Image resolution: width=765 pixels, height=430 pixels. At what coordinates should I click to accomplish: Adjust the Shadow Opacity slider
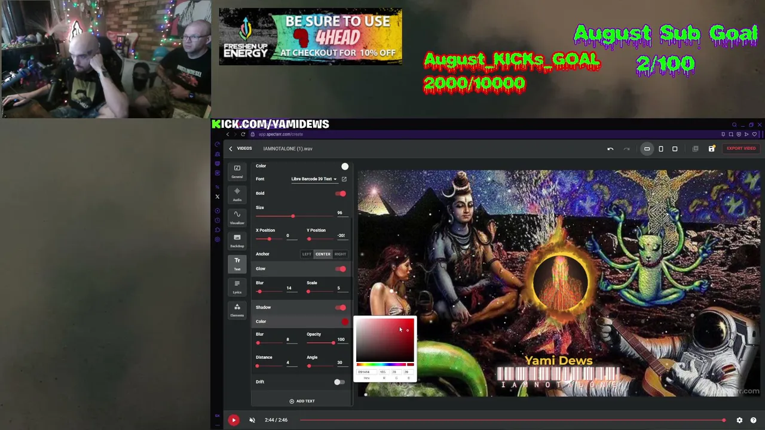[320, 343]
